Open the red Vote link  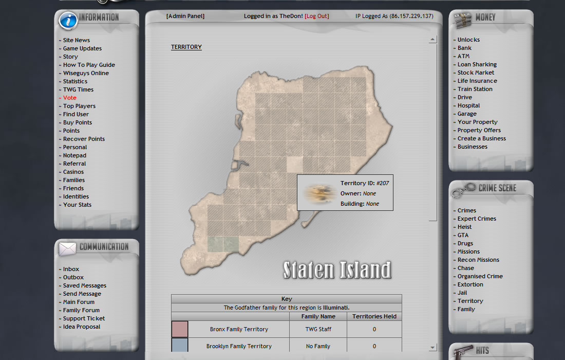69,98
